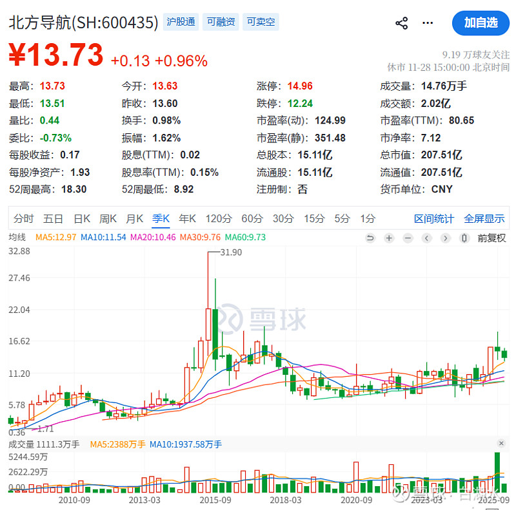Click the 市盈率(TTM) value 80.65
Image resolution: width=516 pixels, height=510 pixels.
[x=461, y=120]
